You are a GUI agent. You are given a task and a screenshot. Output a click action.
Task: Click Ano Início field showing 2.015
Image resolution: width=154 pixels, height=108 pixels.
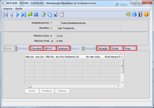tap(61, 36)
